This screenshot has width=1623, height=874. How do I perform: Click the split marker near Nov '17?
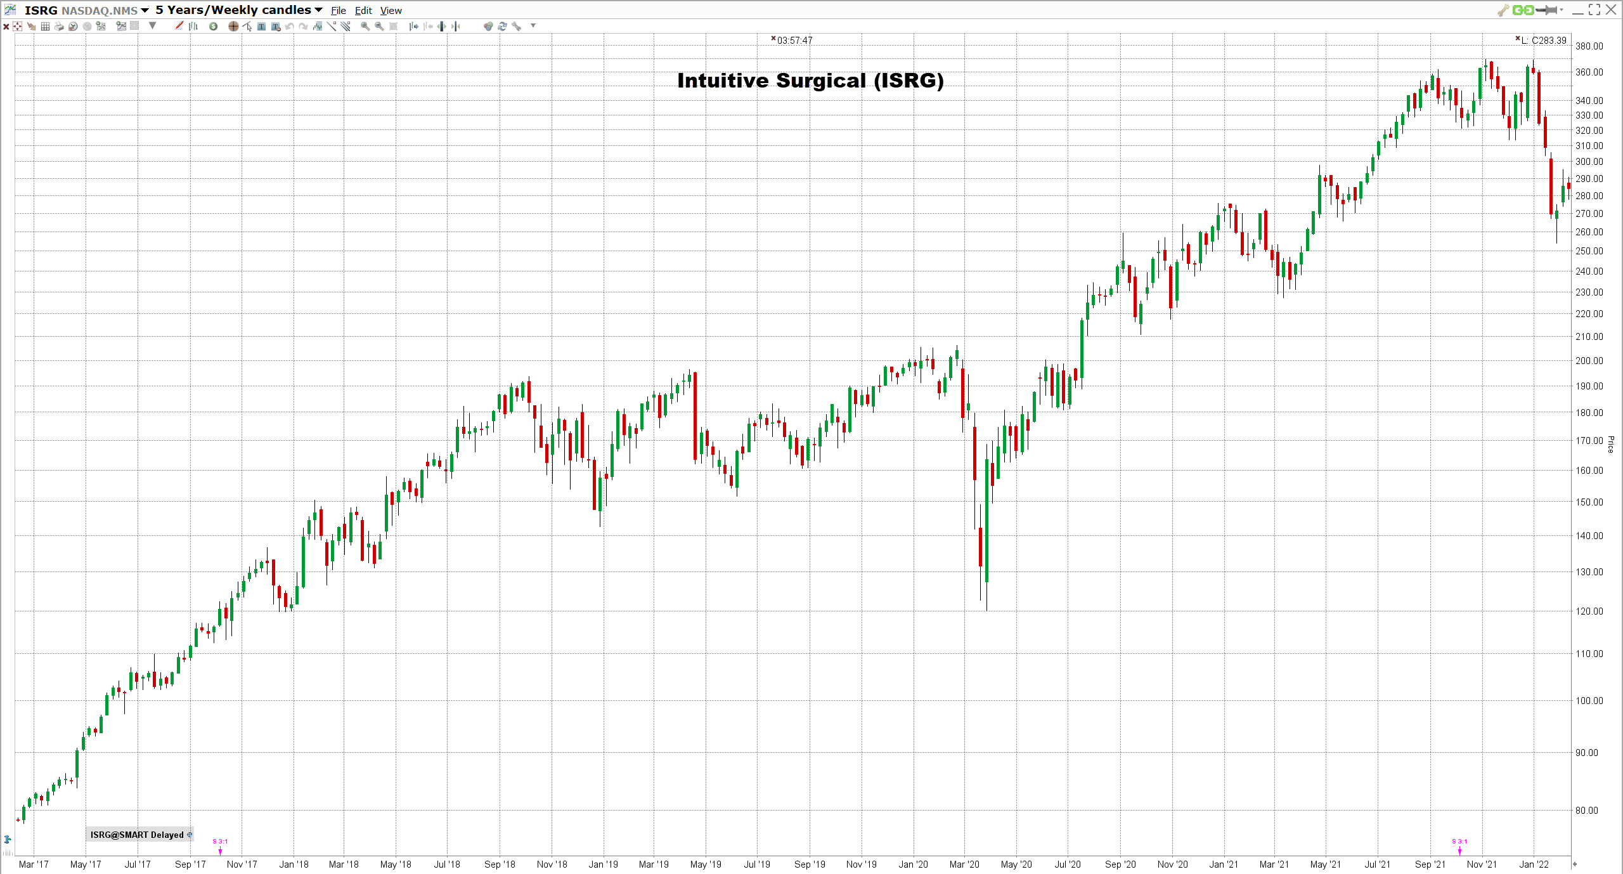coord(220,846)
